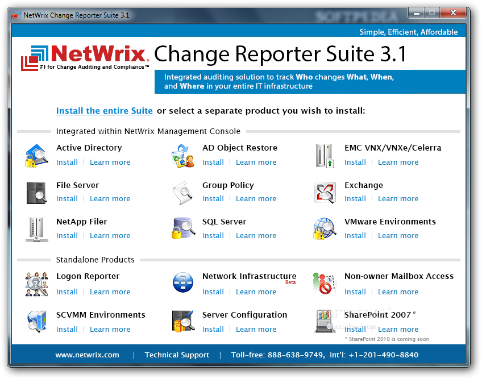Viewport: 482px width, 379px height.
Task: Install VMware Environments
Action: 355,235
